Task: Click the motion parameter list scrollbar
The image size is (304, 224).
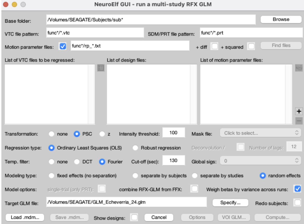Action: (288, 94)
